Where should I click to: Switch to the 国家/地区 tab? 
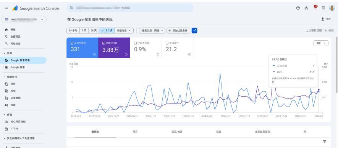click(177, 132)
